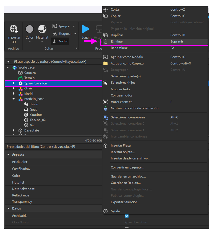
Task: Click the Bloquear padlock icon
Action: point(54,34)
